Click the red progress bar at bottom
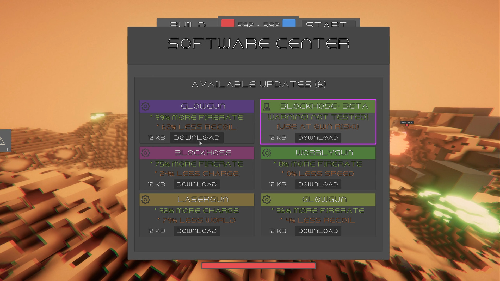This screenshot has width=500, height=281. coord(258,266)
